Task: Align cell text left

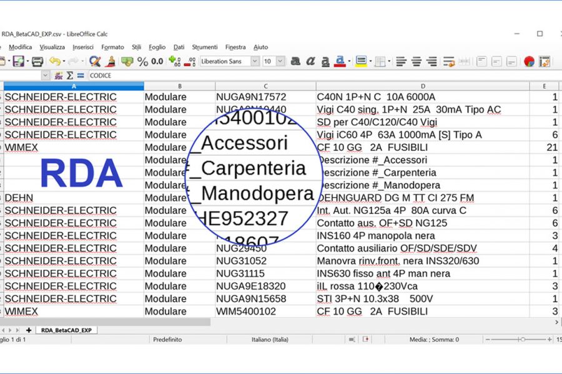Action: (x=401, y=62)
